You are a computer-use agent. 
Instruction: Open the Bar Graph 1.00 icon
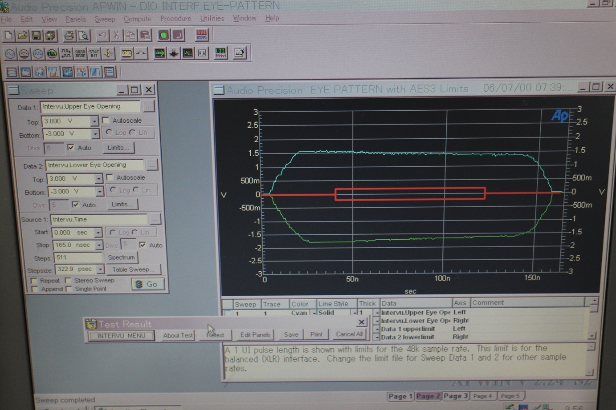(x=220, y=53)
